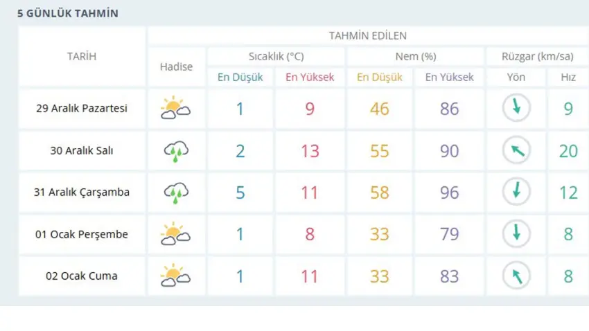Click the partly cloudy icon for 01 Ocak Perşembe
The image size is (589, 331).
coord(176,234)
